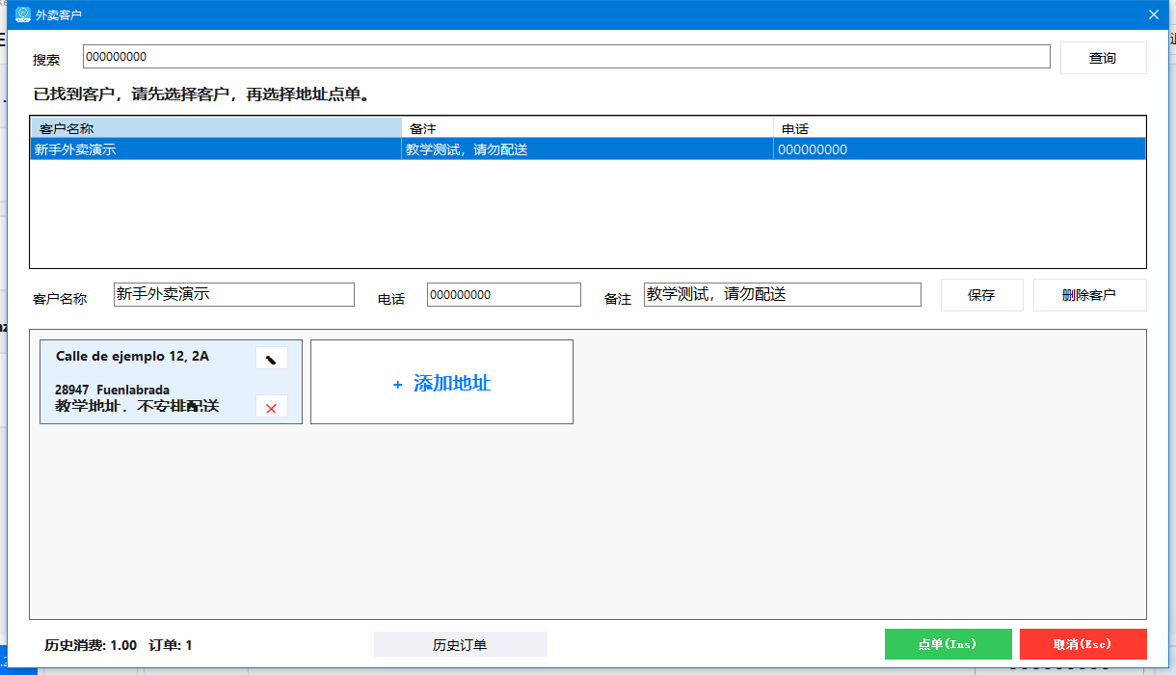Image resolution: width=1176 pixels, height=675 pixels.
Task: Click the 客户名称 text field
Action: [x=234, y=295]
